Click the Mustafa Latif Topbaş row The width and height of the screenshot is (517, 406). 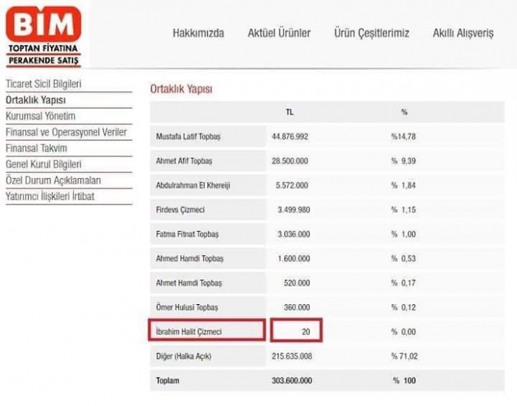(x=188, y=137)
